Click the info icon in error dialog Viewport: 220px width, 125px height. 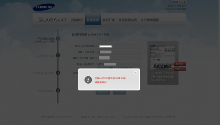pos(88,80)
